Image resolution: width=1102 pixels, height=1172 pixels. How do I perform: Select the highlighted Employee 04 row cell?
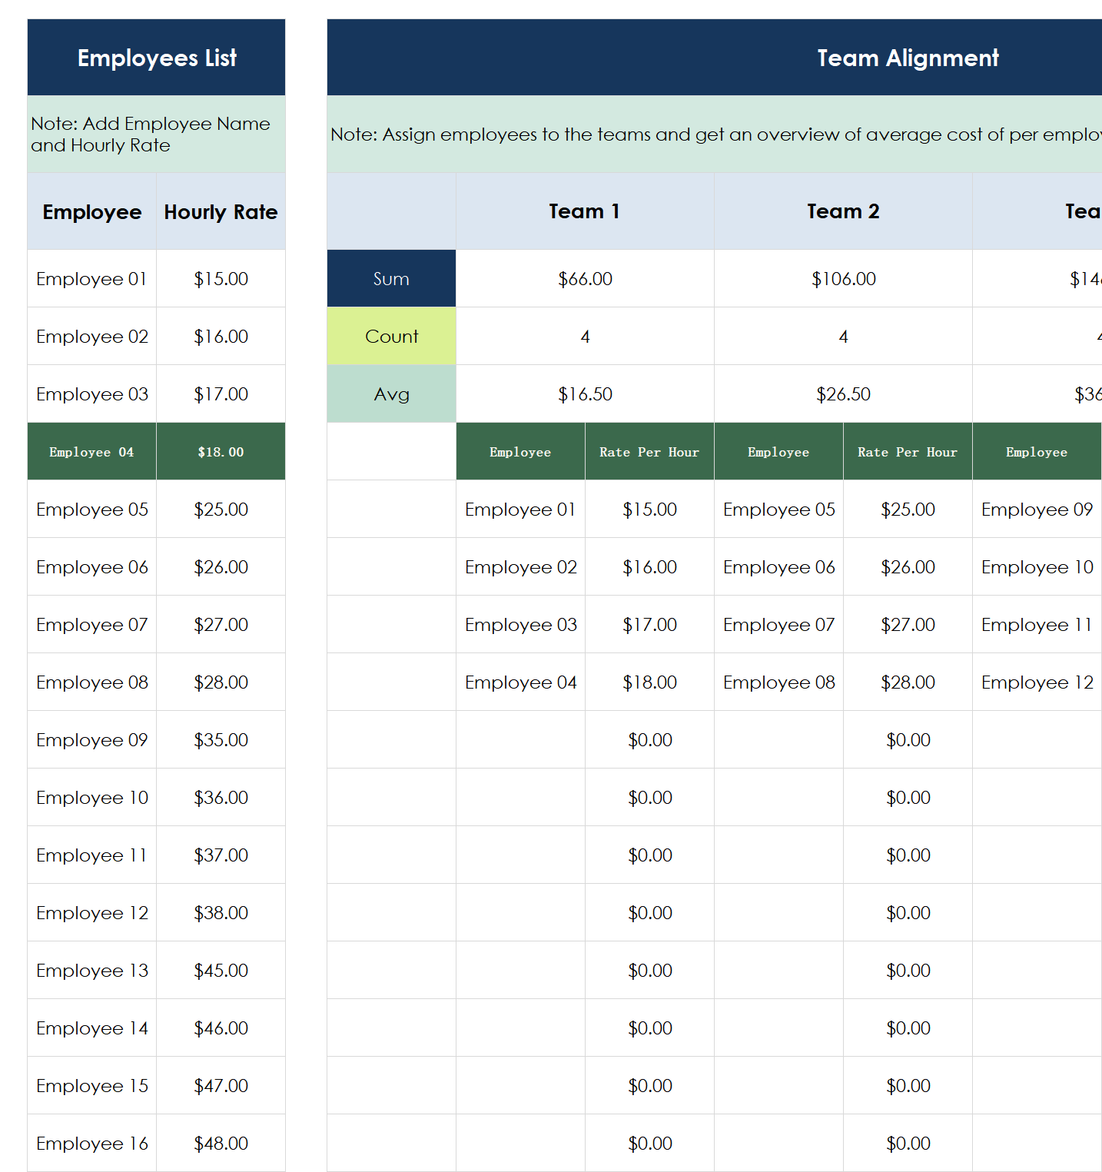[92, 452]
